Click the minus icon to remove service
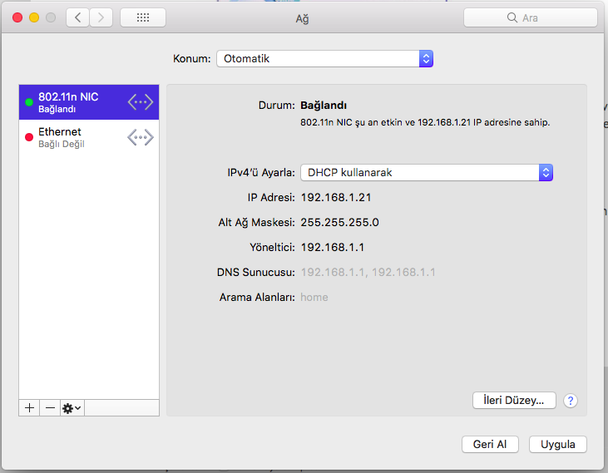This screenshot has height=473, width=608. point(50,408)
